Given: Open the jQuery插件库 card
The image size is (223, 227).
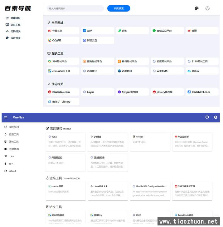Looking at the screenshot, I should 167,92.
